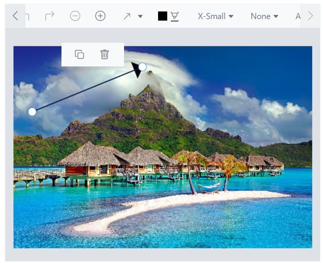The height and width of the screenshot is (263, 323).
Task: Open the arrow style dropdown
Action: (x=141, y=17)
